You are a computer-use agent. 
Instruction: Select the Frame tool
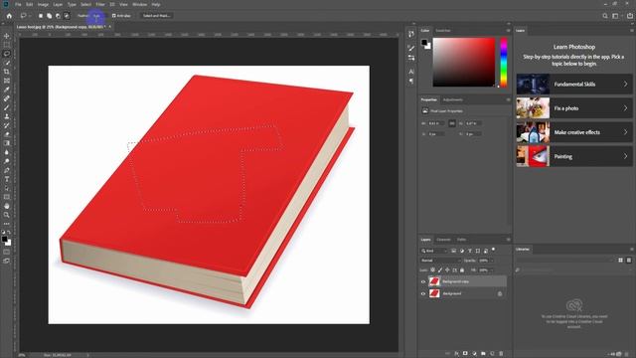(x=7, y=81)
